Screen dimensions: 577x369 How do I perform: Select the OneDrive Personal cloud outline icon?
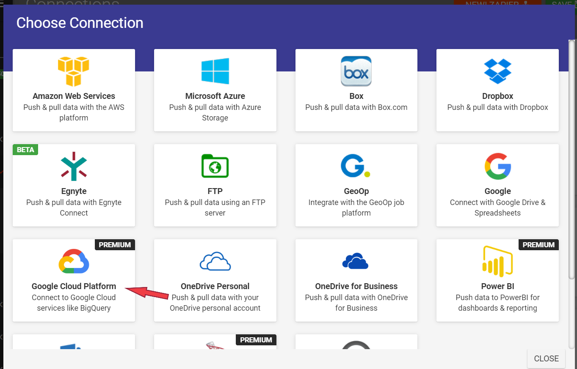pos(215,261)
